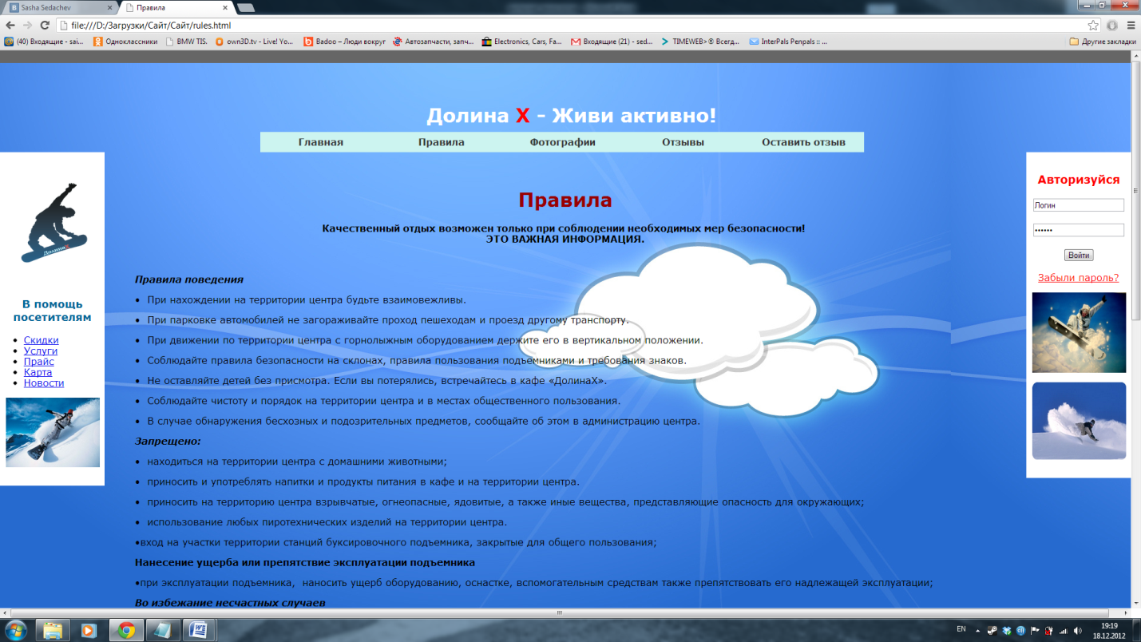Open a new tab button
1141x642 pixels.
(246, 7)
